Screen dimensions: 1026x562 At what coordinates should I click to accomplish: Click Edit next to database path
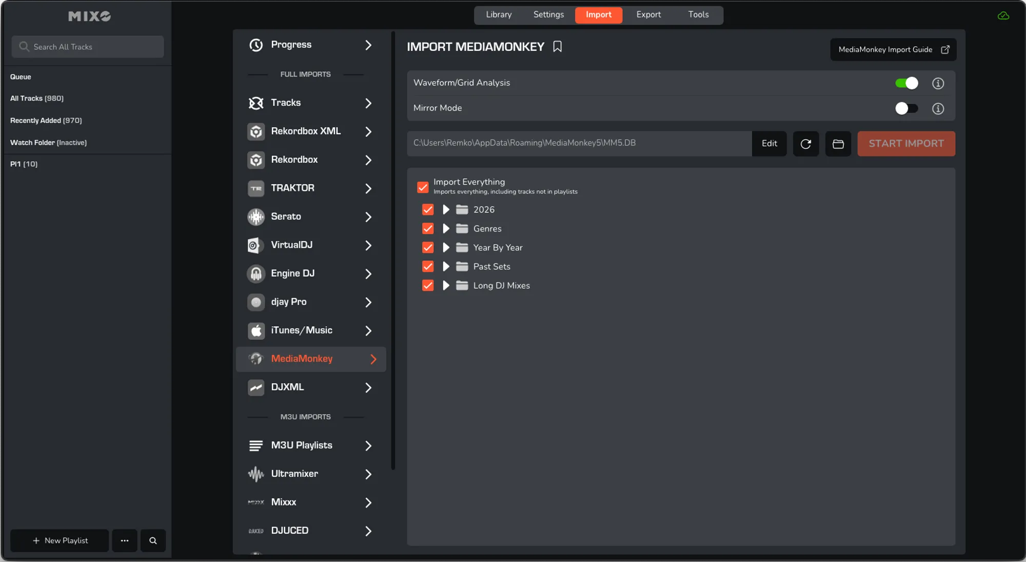click(x=769, y=144)
